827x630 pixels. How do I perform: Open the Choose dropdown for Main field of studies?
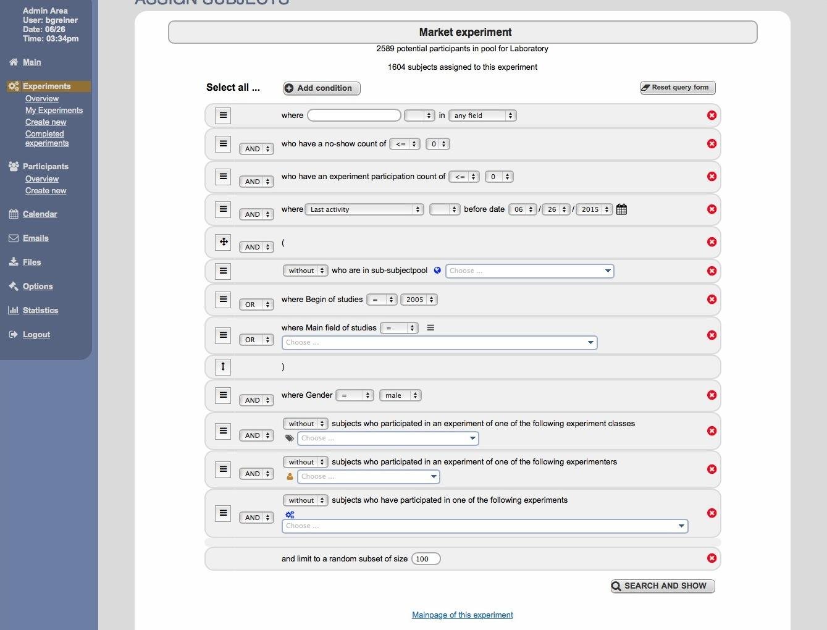(439, 342)
